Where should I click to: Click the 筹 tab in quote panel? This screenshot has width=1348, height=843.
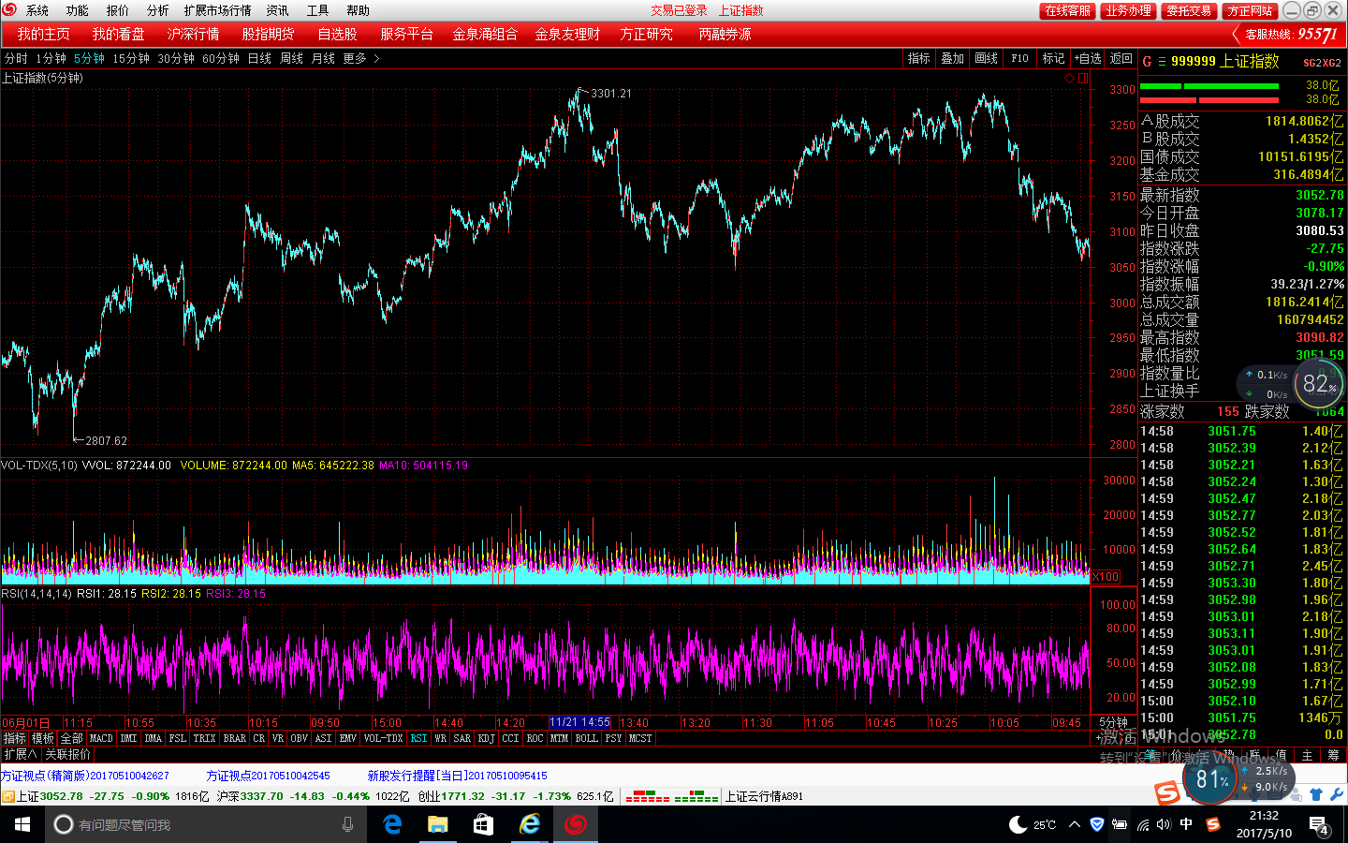(x=1333, y=755)
